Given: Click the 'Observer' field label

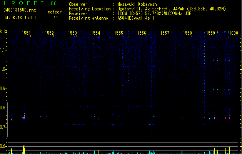Looking at the screenshot, I should (78, 4).
